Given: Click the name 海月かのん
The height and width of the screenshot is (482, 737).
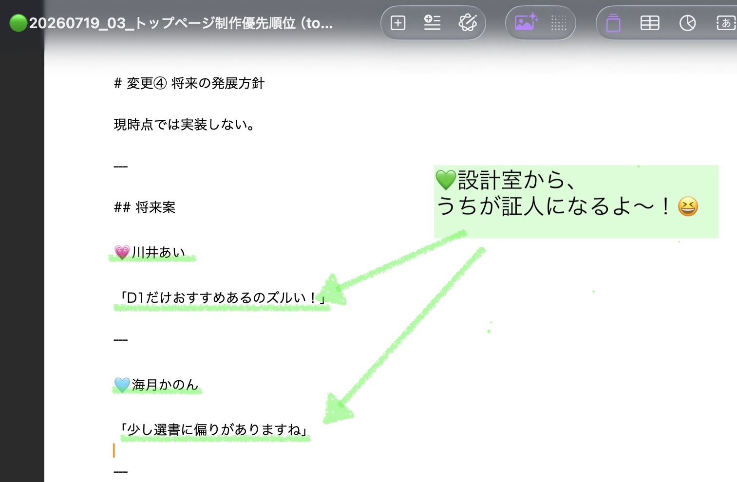Looking at the screenshot, I should pyautogui.click(x=165, y=385).
